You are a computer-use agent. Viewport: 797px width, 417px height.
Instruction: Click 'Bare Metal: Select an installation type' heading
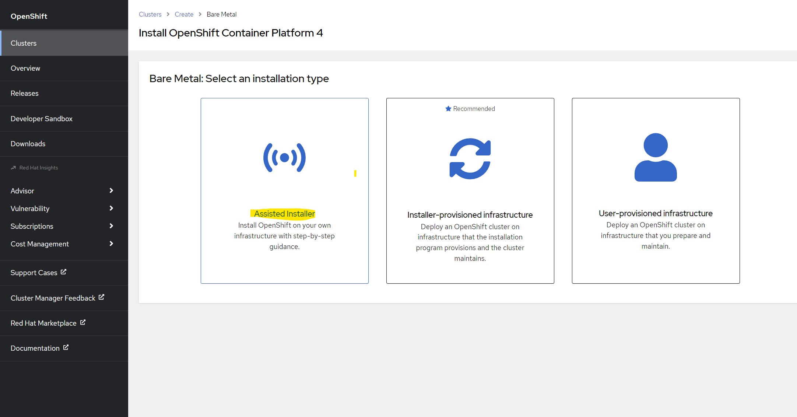point(239,78)
